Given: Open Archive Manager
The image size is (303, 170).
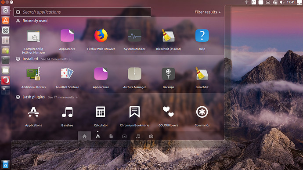Looking at the screenshot, I should tap(134, 78).
